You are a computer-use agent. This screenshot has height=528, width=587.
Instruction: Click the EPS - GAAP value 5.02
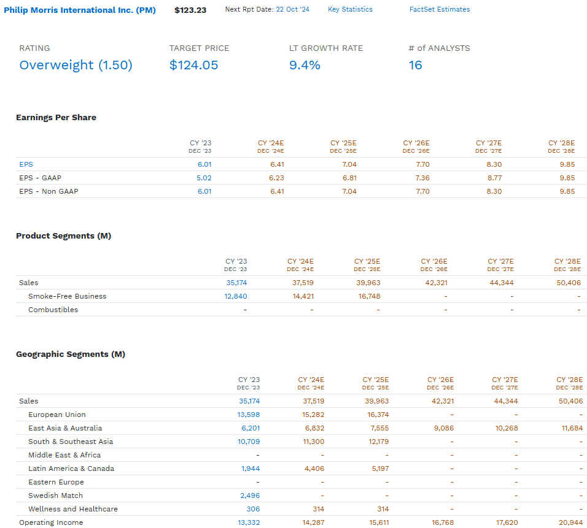coord(206,178)
